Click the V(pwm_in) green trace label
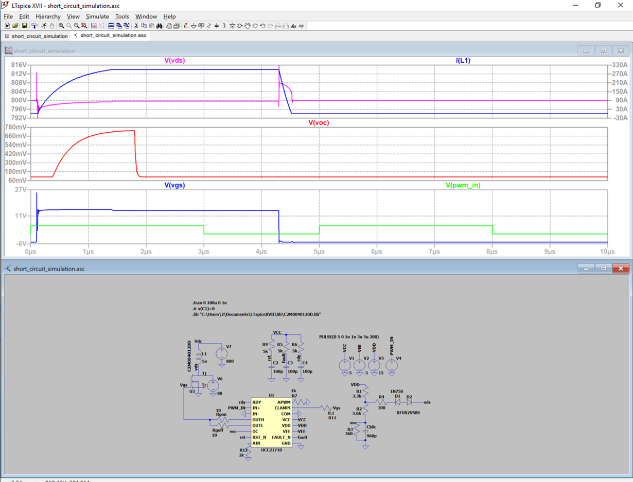Viewport: 633px width, 482px height. [463, 185]
